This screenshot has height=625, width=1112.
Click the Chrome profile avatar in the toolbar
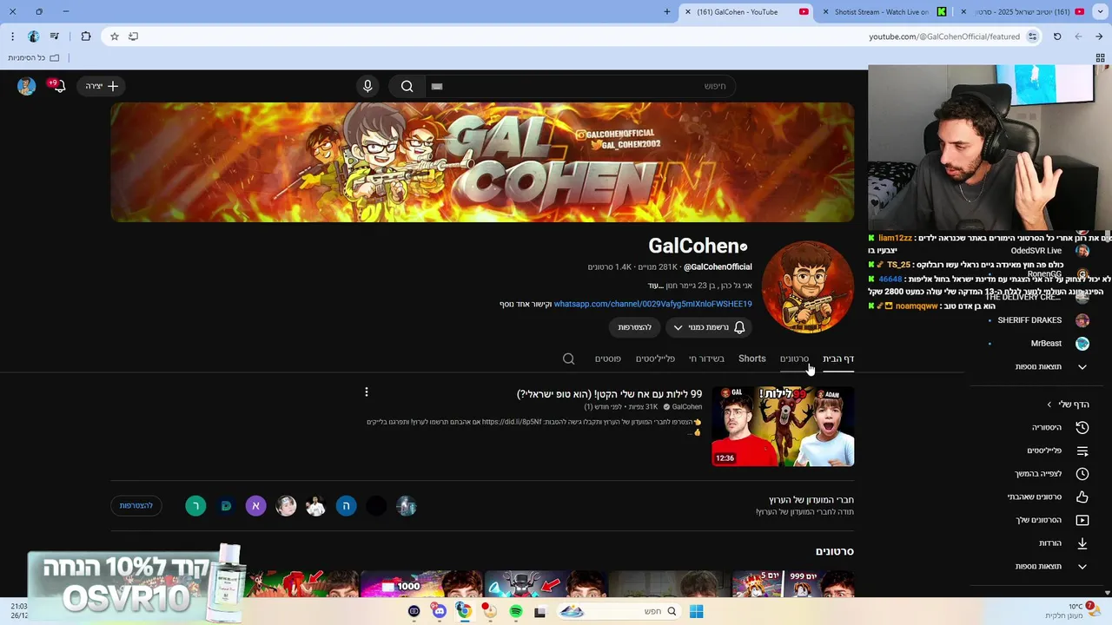pos(33,36)
